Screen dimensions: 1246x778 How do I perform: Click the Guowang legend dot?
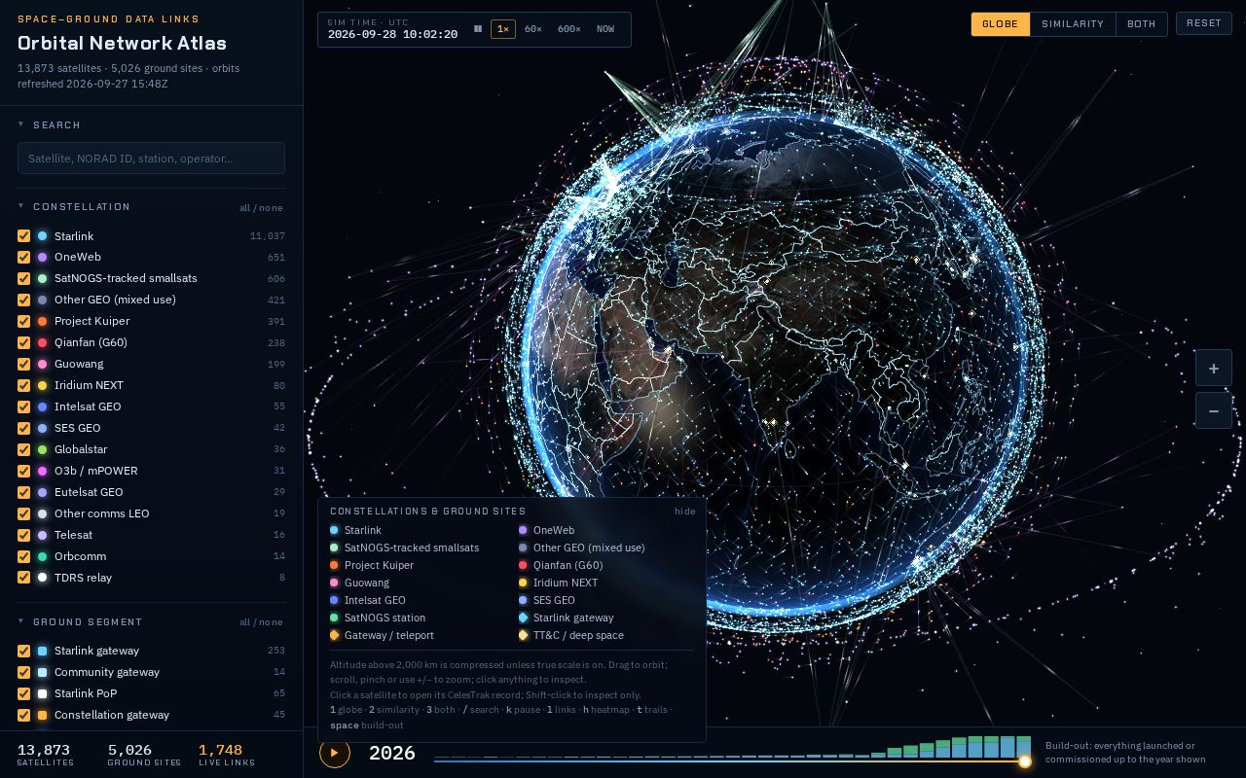[334, 583]
